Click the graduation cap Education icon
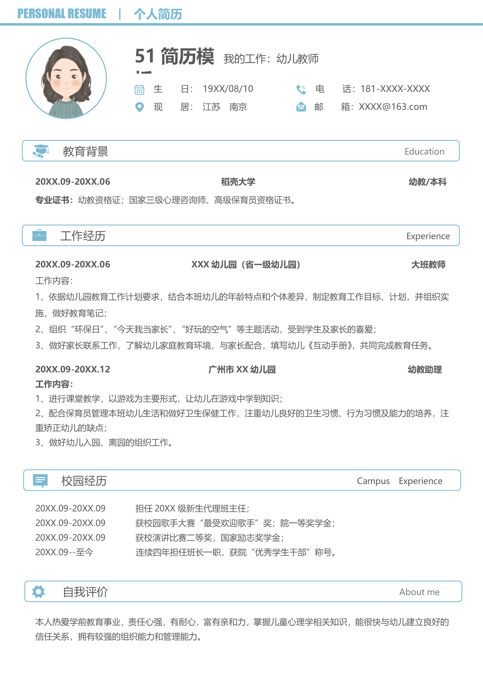This screenshot has height=683, width=483. click(41, 151)
